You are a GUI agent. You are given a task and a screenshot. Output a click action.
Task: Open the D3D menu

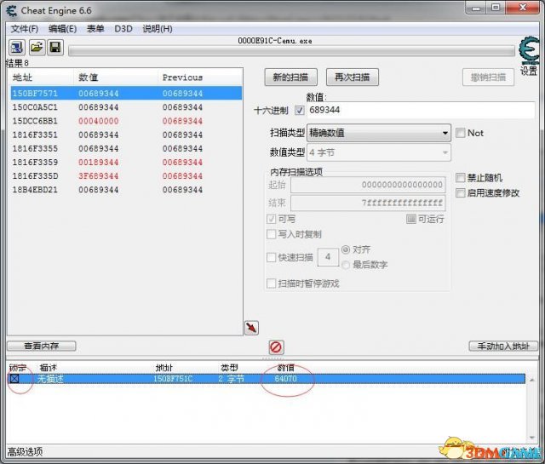point(123,28)
